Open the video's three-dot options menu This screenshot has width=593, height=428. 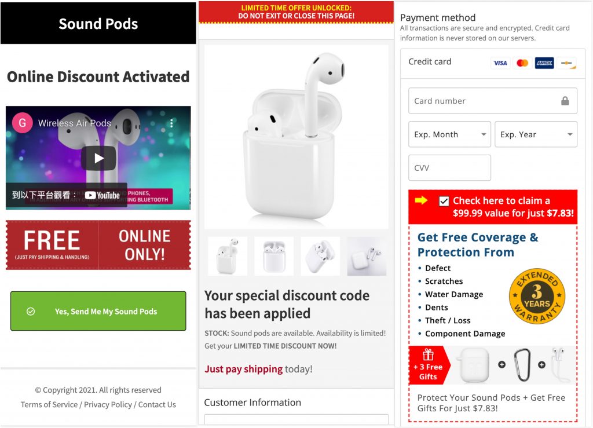pos(171,123)
